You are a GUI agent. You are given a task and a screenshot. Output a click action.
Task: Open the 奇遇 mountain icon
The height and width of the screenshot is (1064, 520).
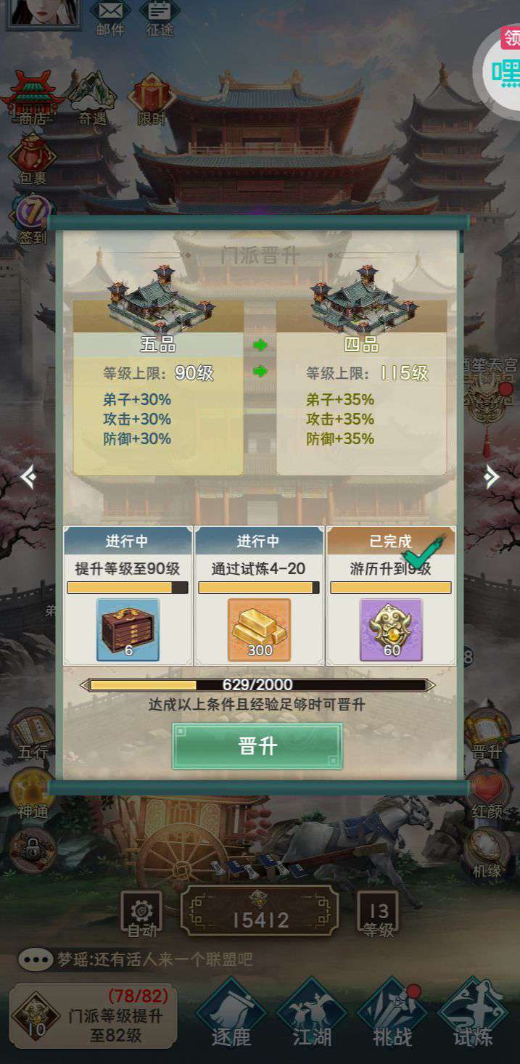click(x=92, y=98)
